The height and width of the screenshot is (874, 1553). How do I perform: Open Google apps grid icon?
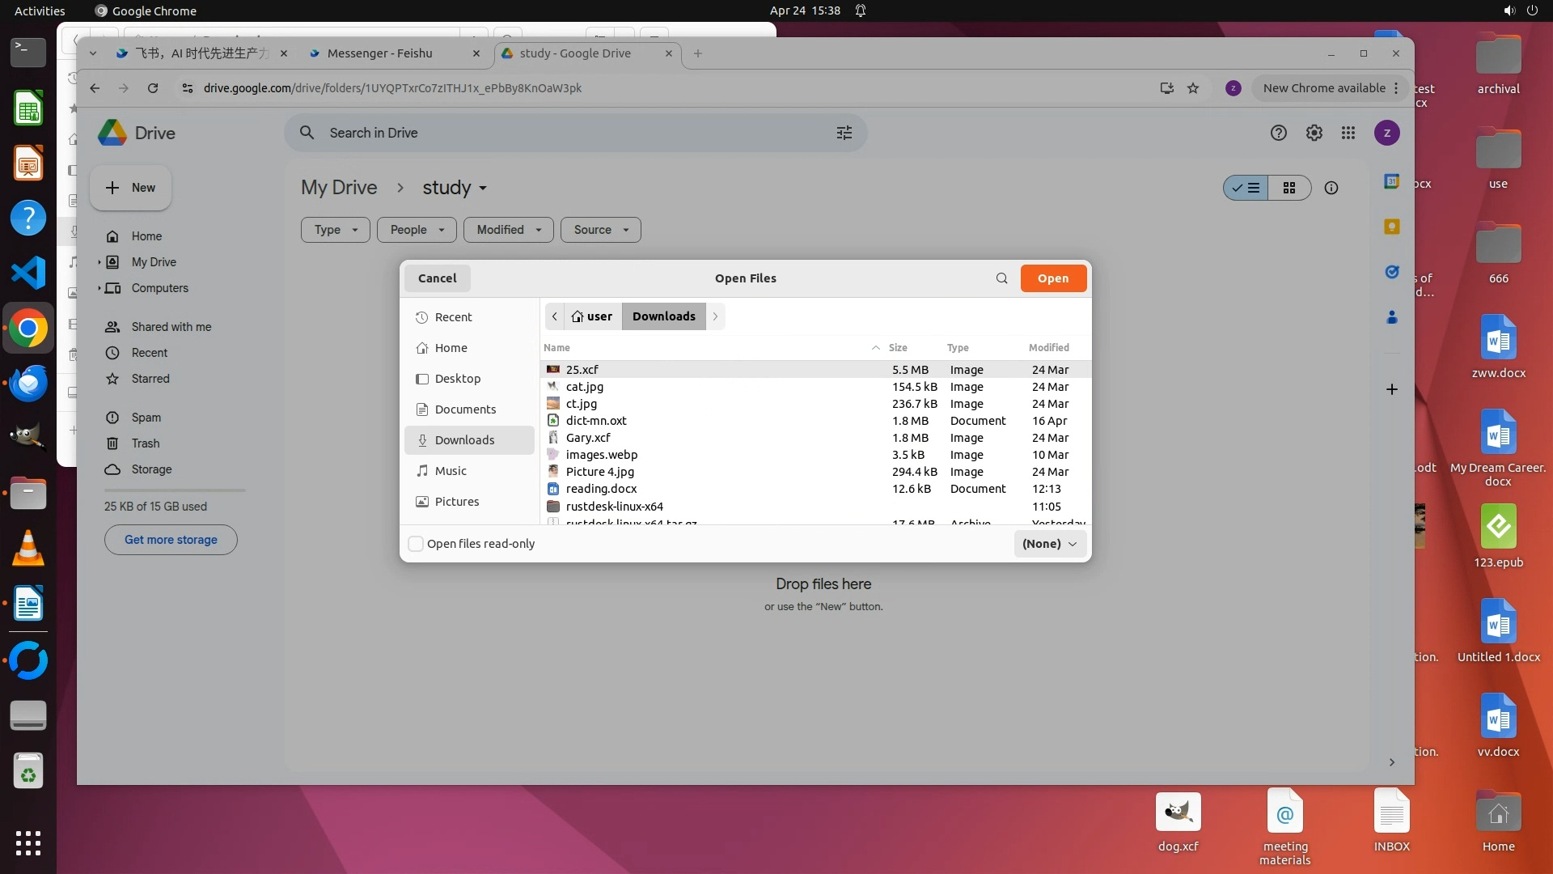(x=1348, y=133)
